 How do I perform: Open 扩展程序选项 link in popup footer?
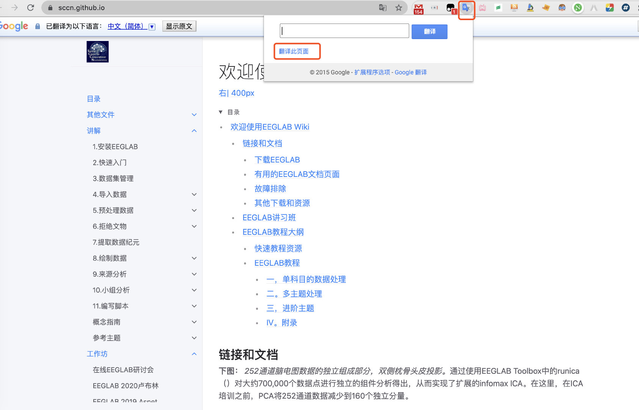click(x=372, y=72)
